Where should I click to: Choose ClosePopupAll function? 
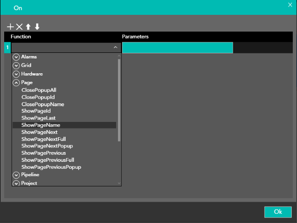(39, 90)
